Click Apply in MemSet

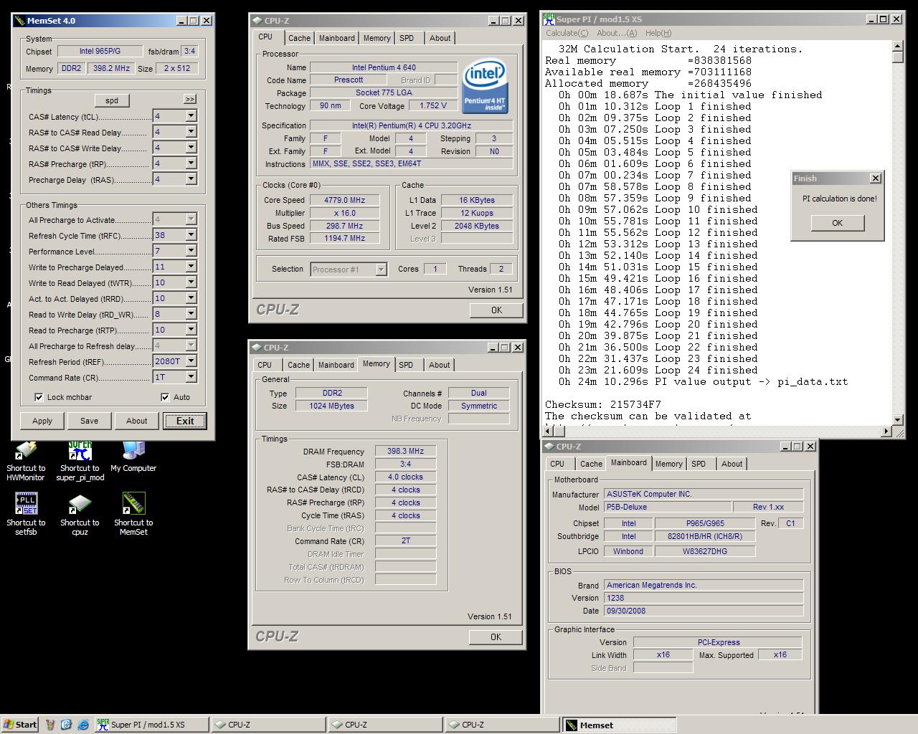click(42, 421)
